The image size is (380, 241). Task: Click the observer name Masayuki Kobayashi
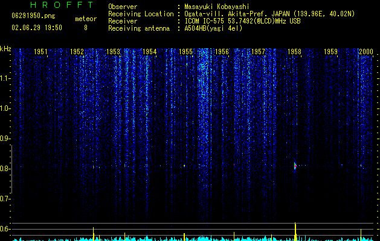[216, 7]
